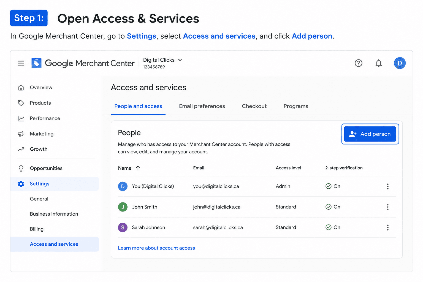This screenshot has height=282, width=423.
Task: Click the Performance chart icon
Action: click(x=21, y=118)
